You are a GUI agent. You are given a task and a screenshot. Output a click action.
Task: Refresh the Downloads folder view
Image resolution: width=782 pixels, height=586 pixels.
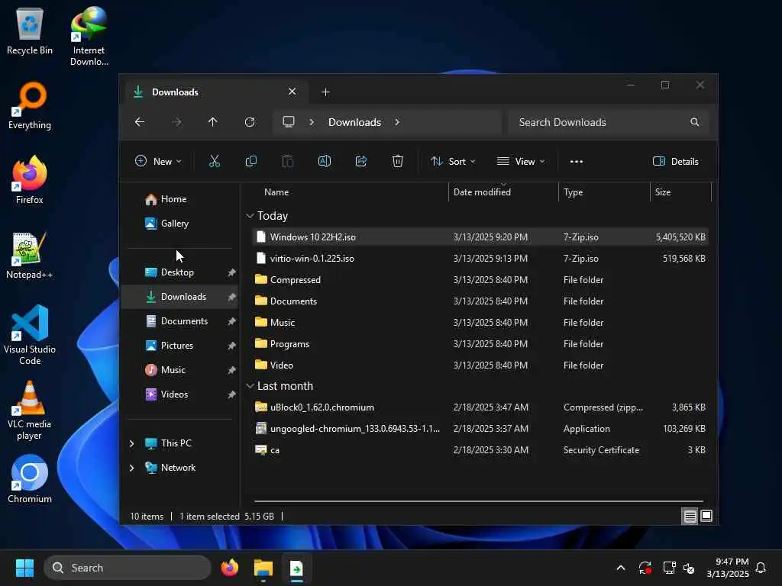(x=250, y=122)
